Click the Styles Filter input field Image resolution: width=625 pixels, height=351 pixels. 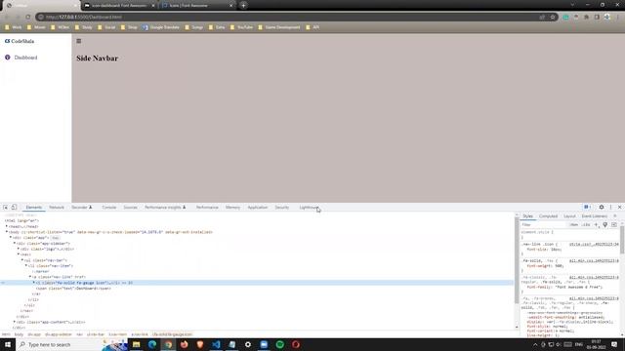click(x=544, y=225)
